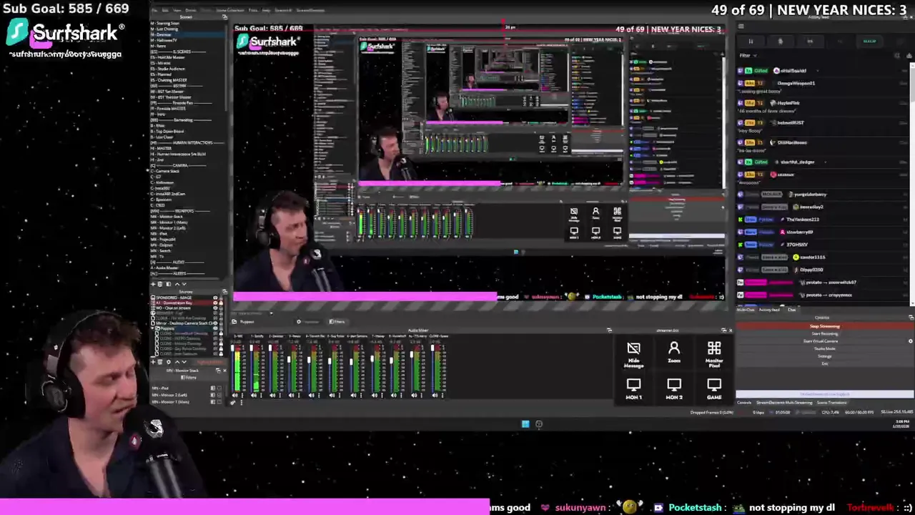Viewport: 915px width, 515px height.
Task: Switch to the Activity feed tab
Action: coord(769,310)
